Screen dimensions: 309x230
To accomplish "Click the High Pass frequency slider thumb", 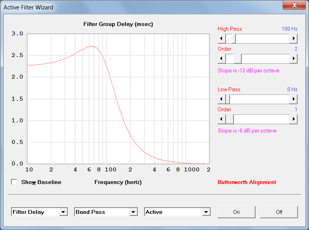I will coord(234,39).
